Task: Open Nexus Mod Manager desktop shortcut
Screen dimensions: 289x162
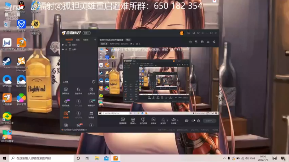Action: (21, 64)
